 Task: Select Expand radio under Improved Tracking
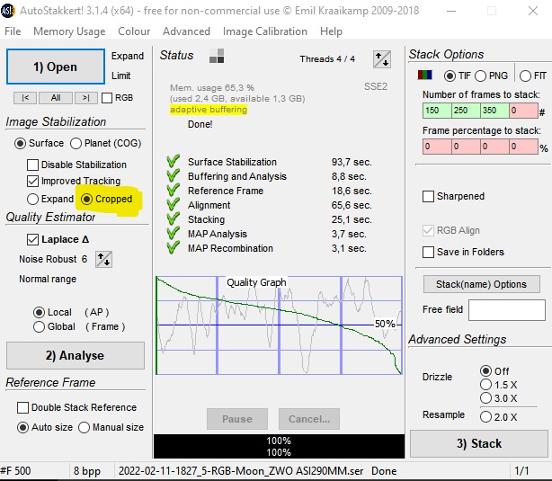click(x=32, y=199)
